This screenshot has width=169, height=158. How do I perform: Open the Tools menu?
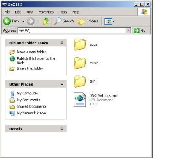[63, 12]
